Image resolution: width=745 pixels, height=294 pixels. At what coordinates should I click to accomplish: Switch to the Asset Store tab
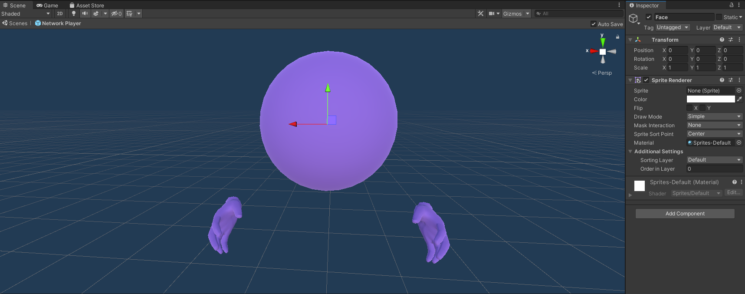pos(87,5)
